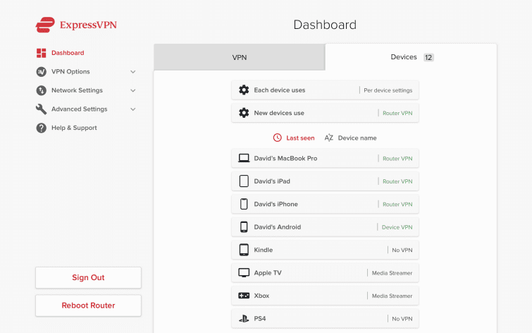Open the Apple TV Media Streamer setting
Screen dimensions: 532x333
pyautogui.click(x=392, y=273)
